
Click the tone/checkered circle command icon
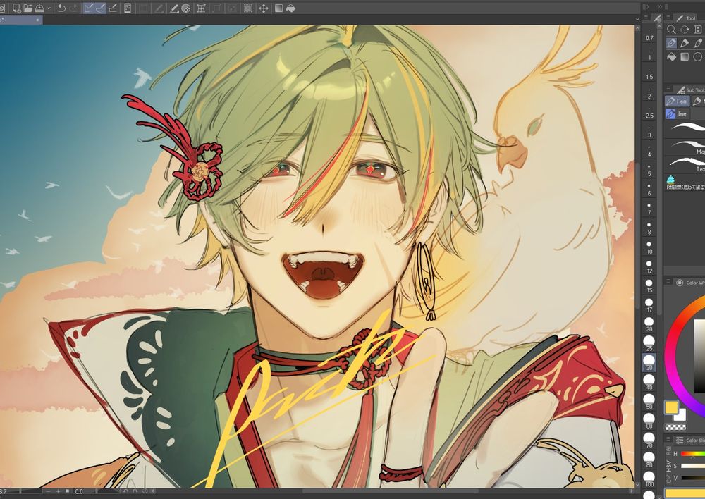point(185,8)
